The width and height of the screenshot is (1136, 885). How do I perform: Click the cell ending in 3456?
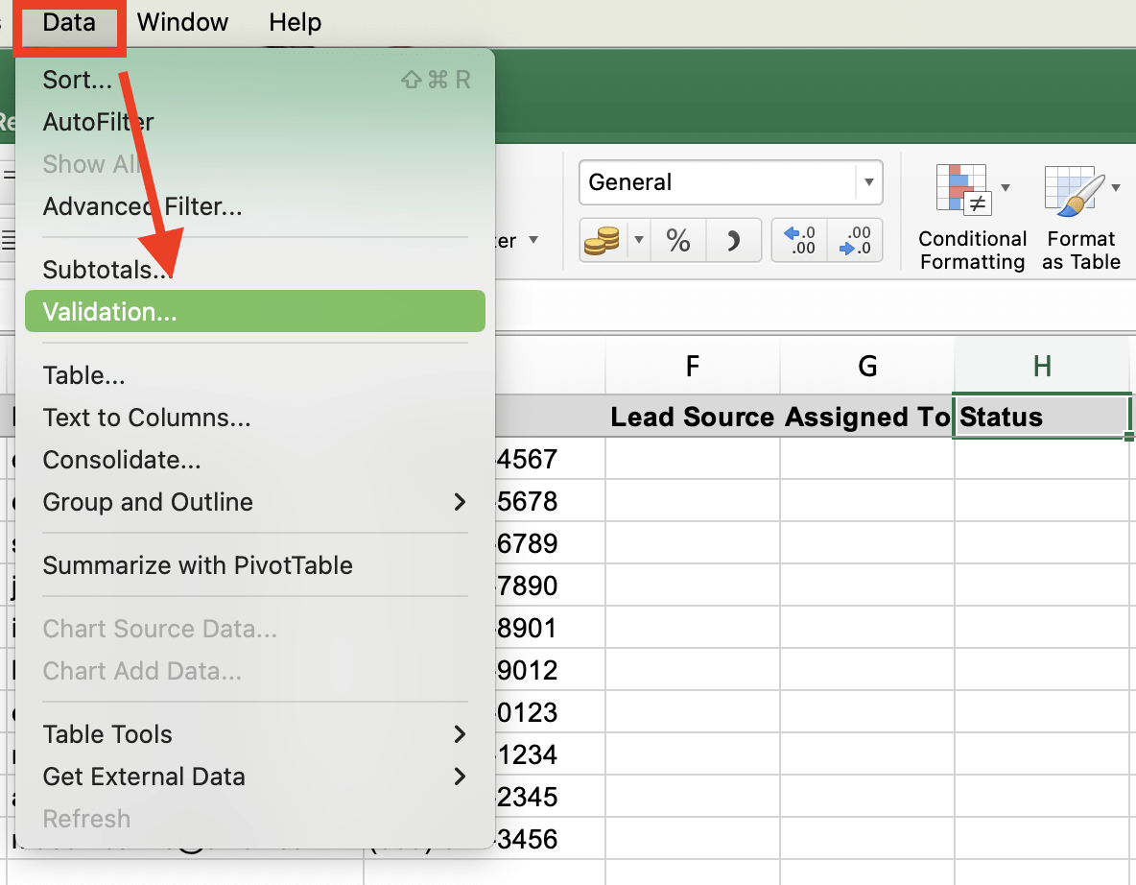(550, 839)
